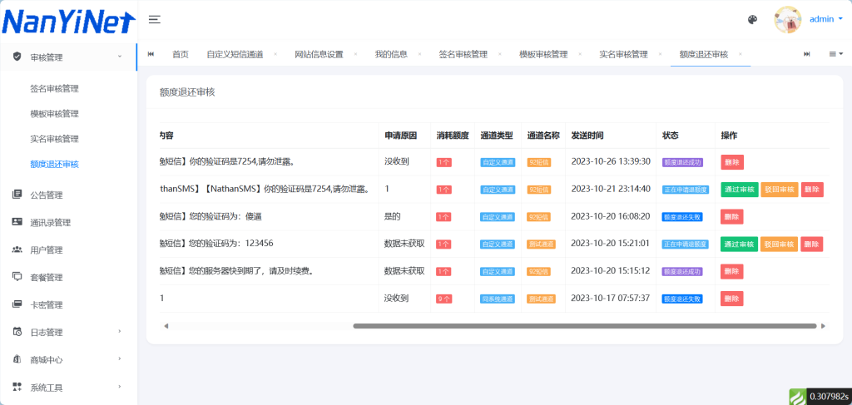Click the 9个 consumed quota badge
The image size is (852, 405).
[444, 299]
